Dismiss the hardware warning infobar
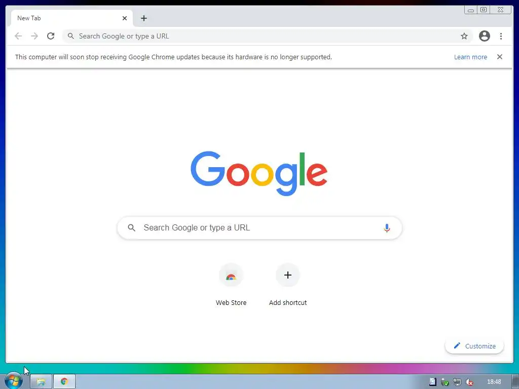This screenshot has width=519, height=389. click(499, 57)
